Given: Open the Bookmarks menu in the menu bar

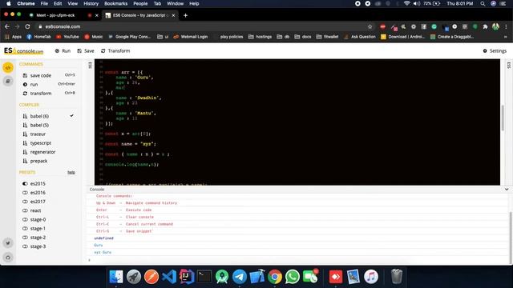Looking at the screenshot, I should click(115, 3).
